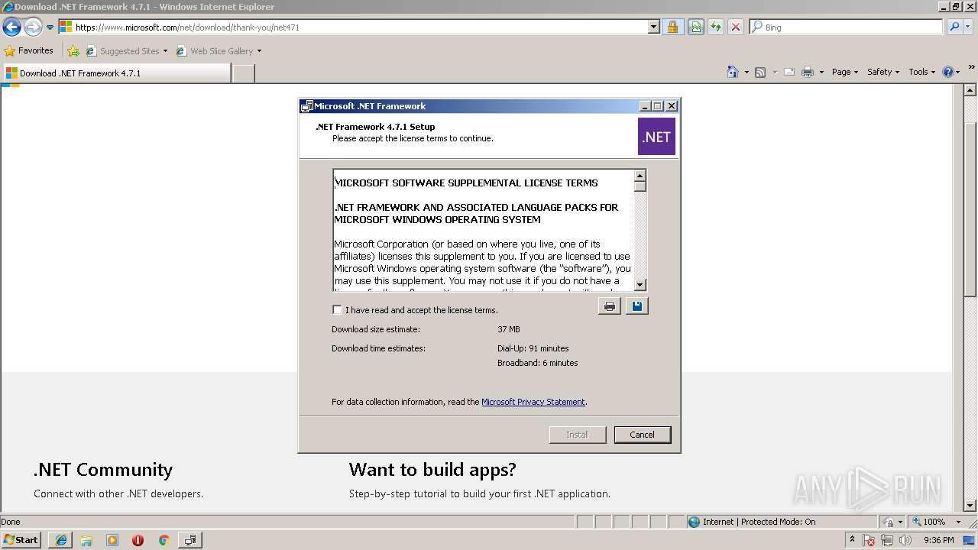Click Internet Explorer taskbar icon

(61, 540)
